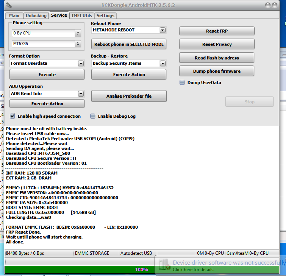This screenshot has width=286, height=276.
Task: Click Execute Action under ADB Opperation
Action: point(47,103)
